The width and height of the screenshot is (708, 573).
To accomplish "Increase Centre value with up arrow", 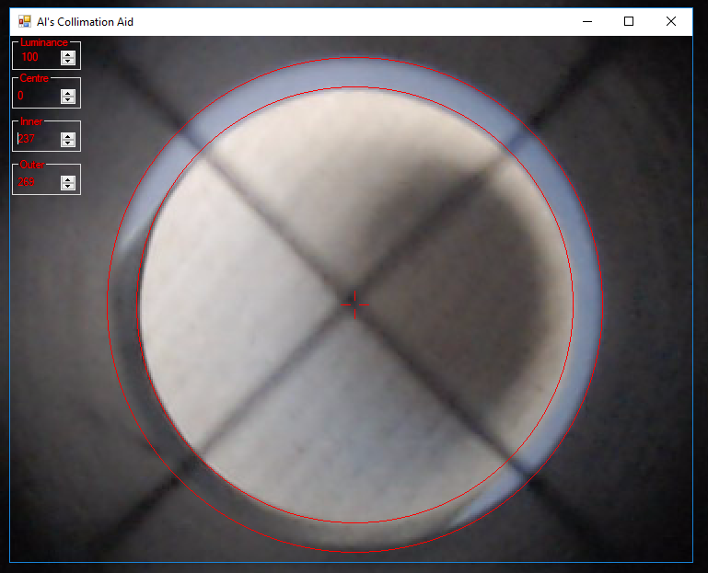I will 68,93.
